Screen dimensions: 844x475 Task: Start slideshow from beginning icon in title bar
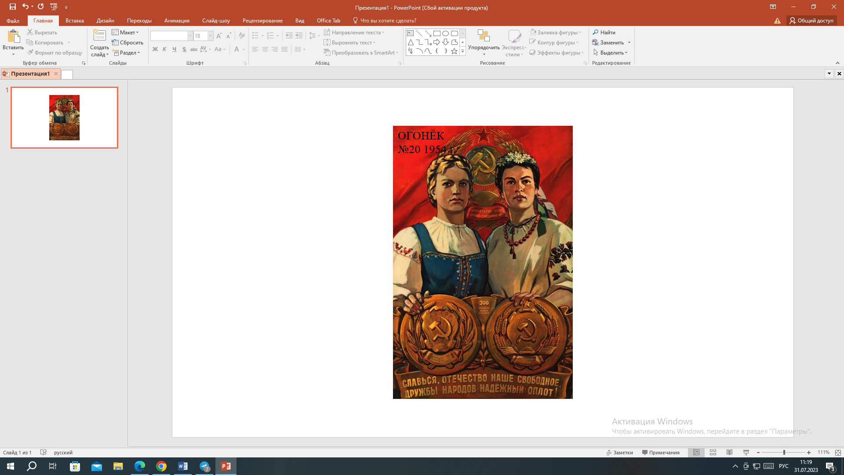click(x=54, y=7)
